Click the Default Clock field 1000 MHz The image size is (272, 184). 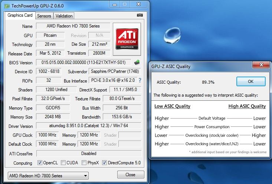point(47,144)
